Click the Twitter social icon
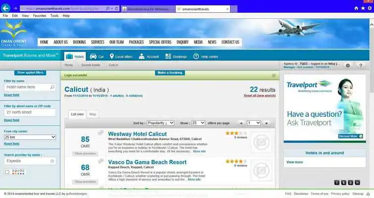Image resolution: width=374 pixels, height=198 pixels. [x=343, y=183]
